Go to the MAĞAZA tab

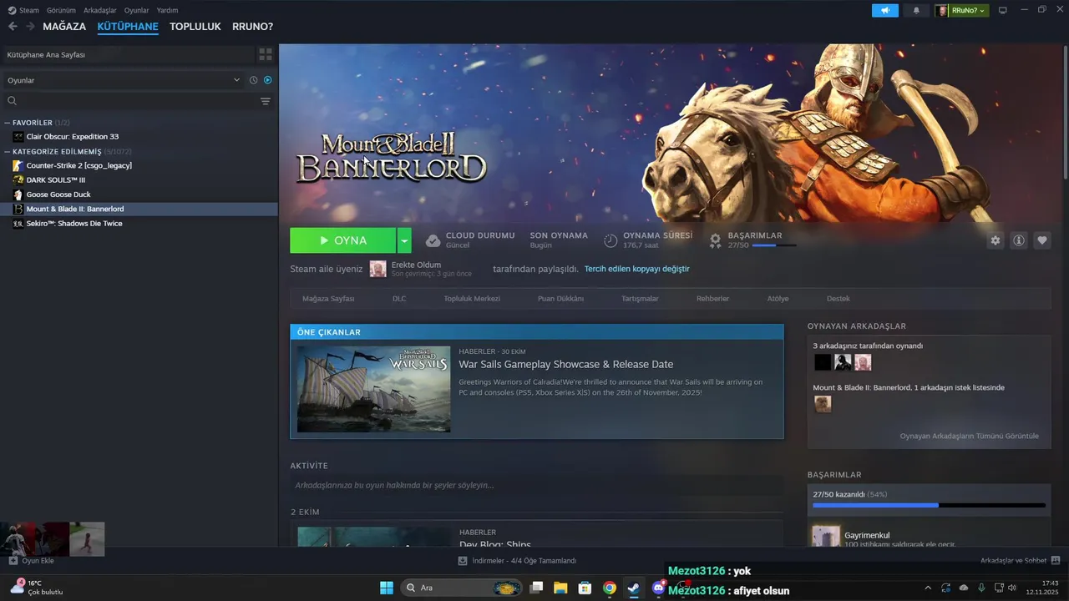(x=64, y=27)
